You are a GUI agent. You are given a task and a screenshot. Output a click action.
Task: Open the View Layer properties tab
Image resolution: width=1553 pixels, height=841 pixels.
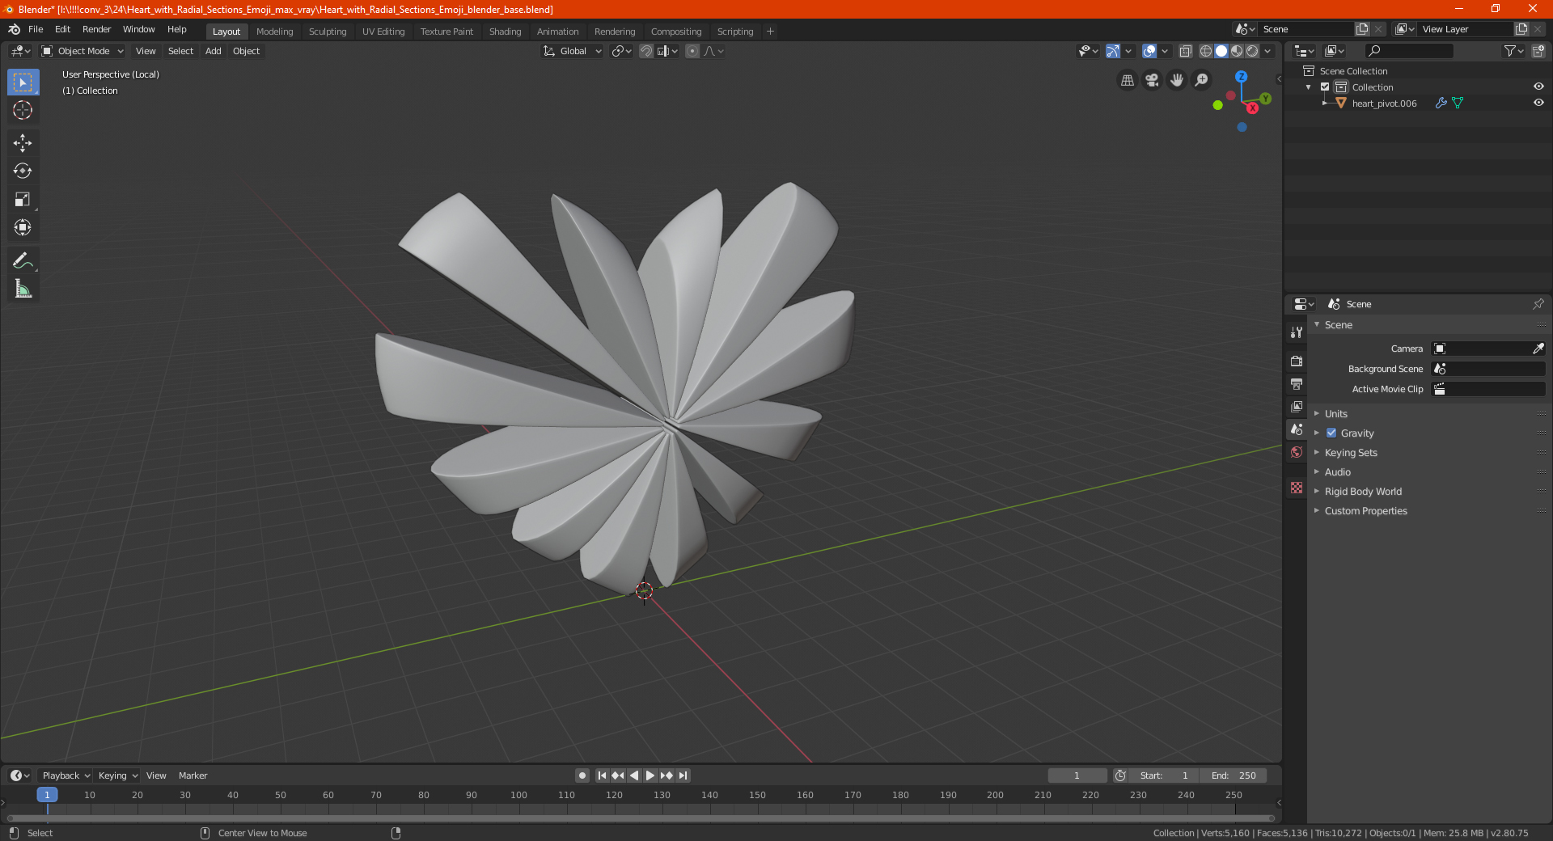click(1297, 406)
